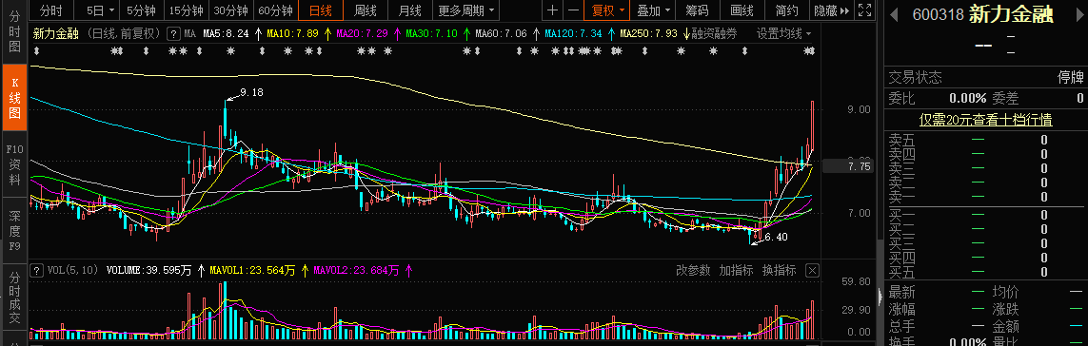Zoom in the chart with the plus icon

coord(552,10)
